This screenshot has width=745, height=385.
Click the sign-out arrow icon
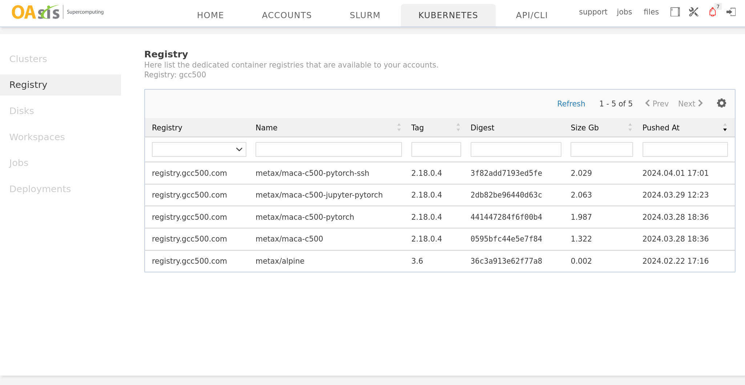731,12
